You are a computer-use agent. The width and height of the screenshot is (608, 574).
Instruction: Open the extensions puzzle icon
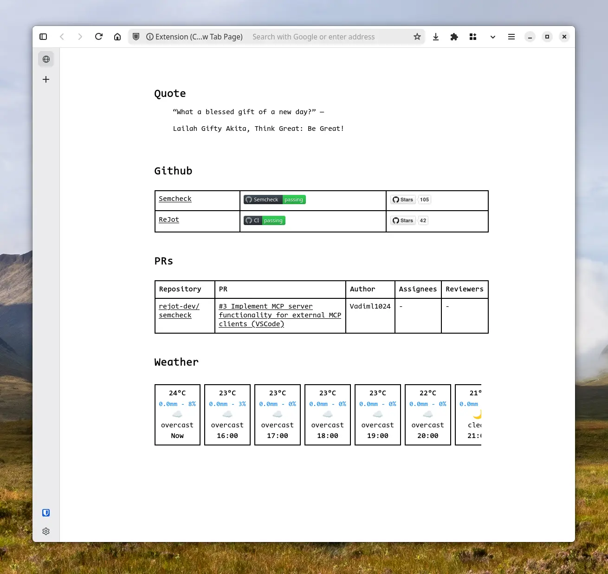(x=454, y=37)
